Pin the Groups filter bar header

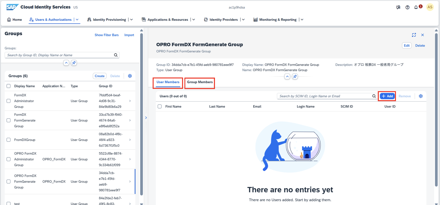click(x=74, y=63)
